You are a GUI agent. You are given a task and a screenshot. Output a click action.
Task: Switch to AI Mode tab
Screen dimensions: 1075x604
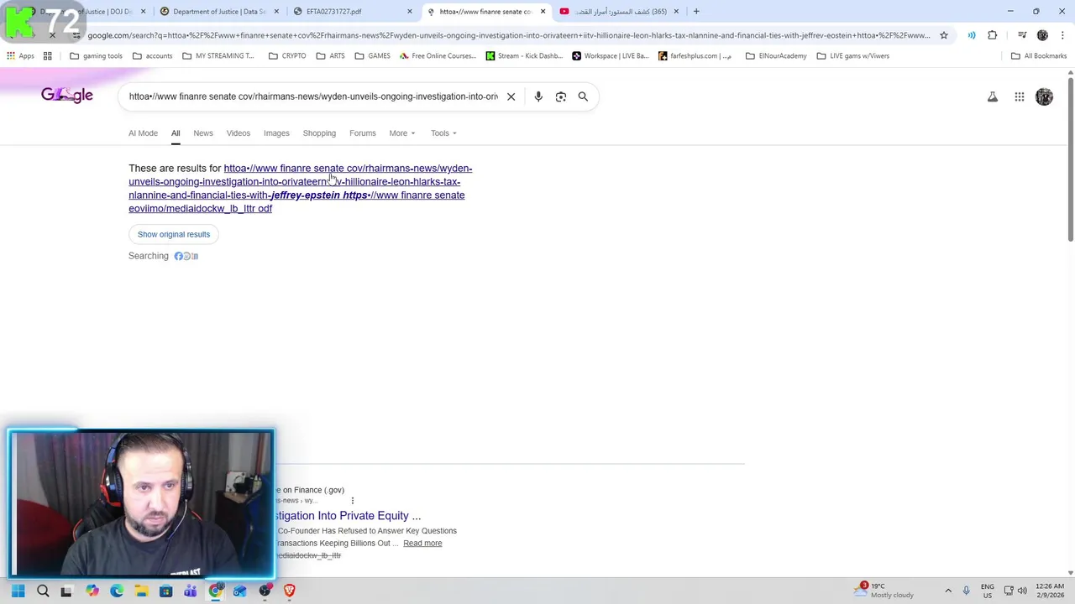point(143,133)
